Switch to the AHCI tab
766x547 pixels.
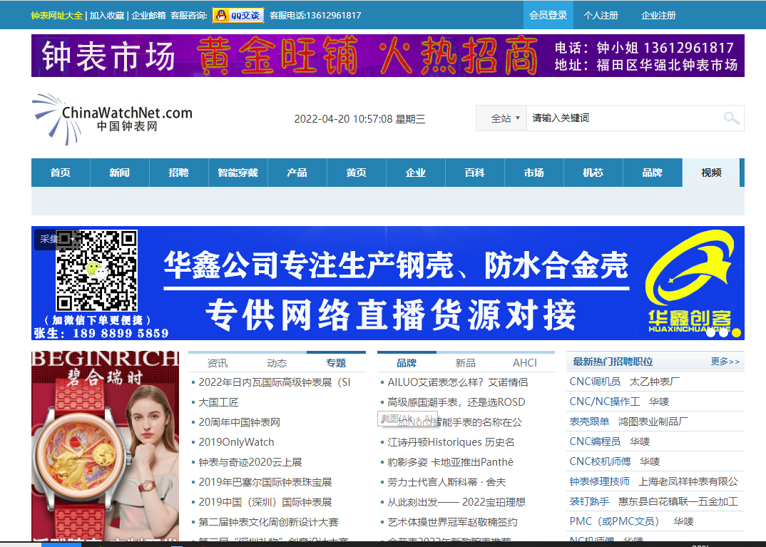(525, 363)
